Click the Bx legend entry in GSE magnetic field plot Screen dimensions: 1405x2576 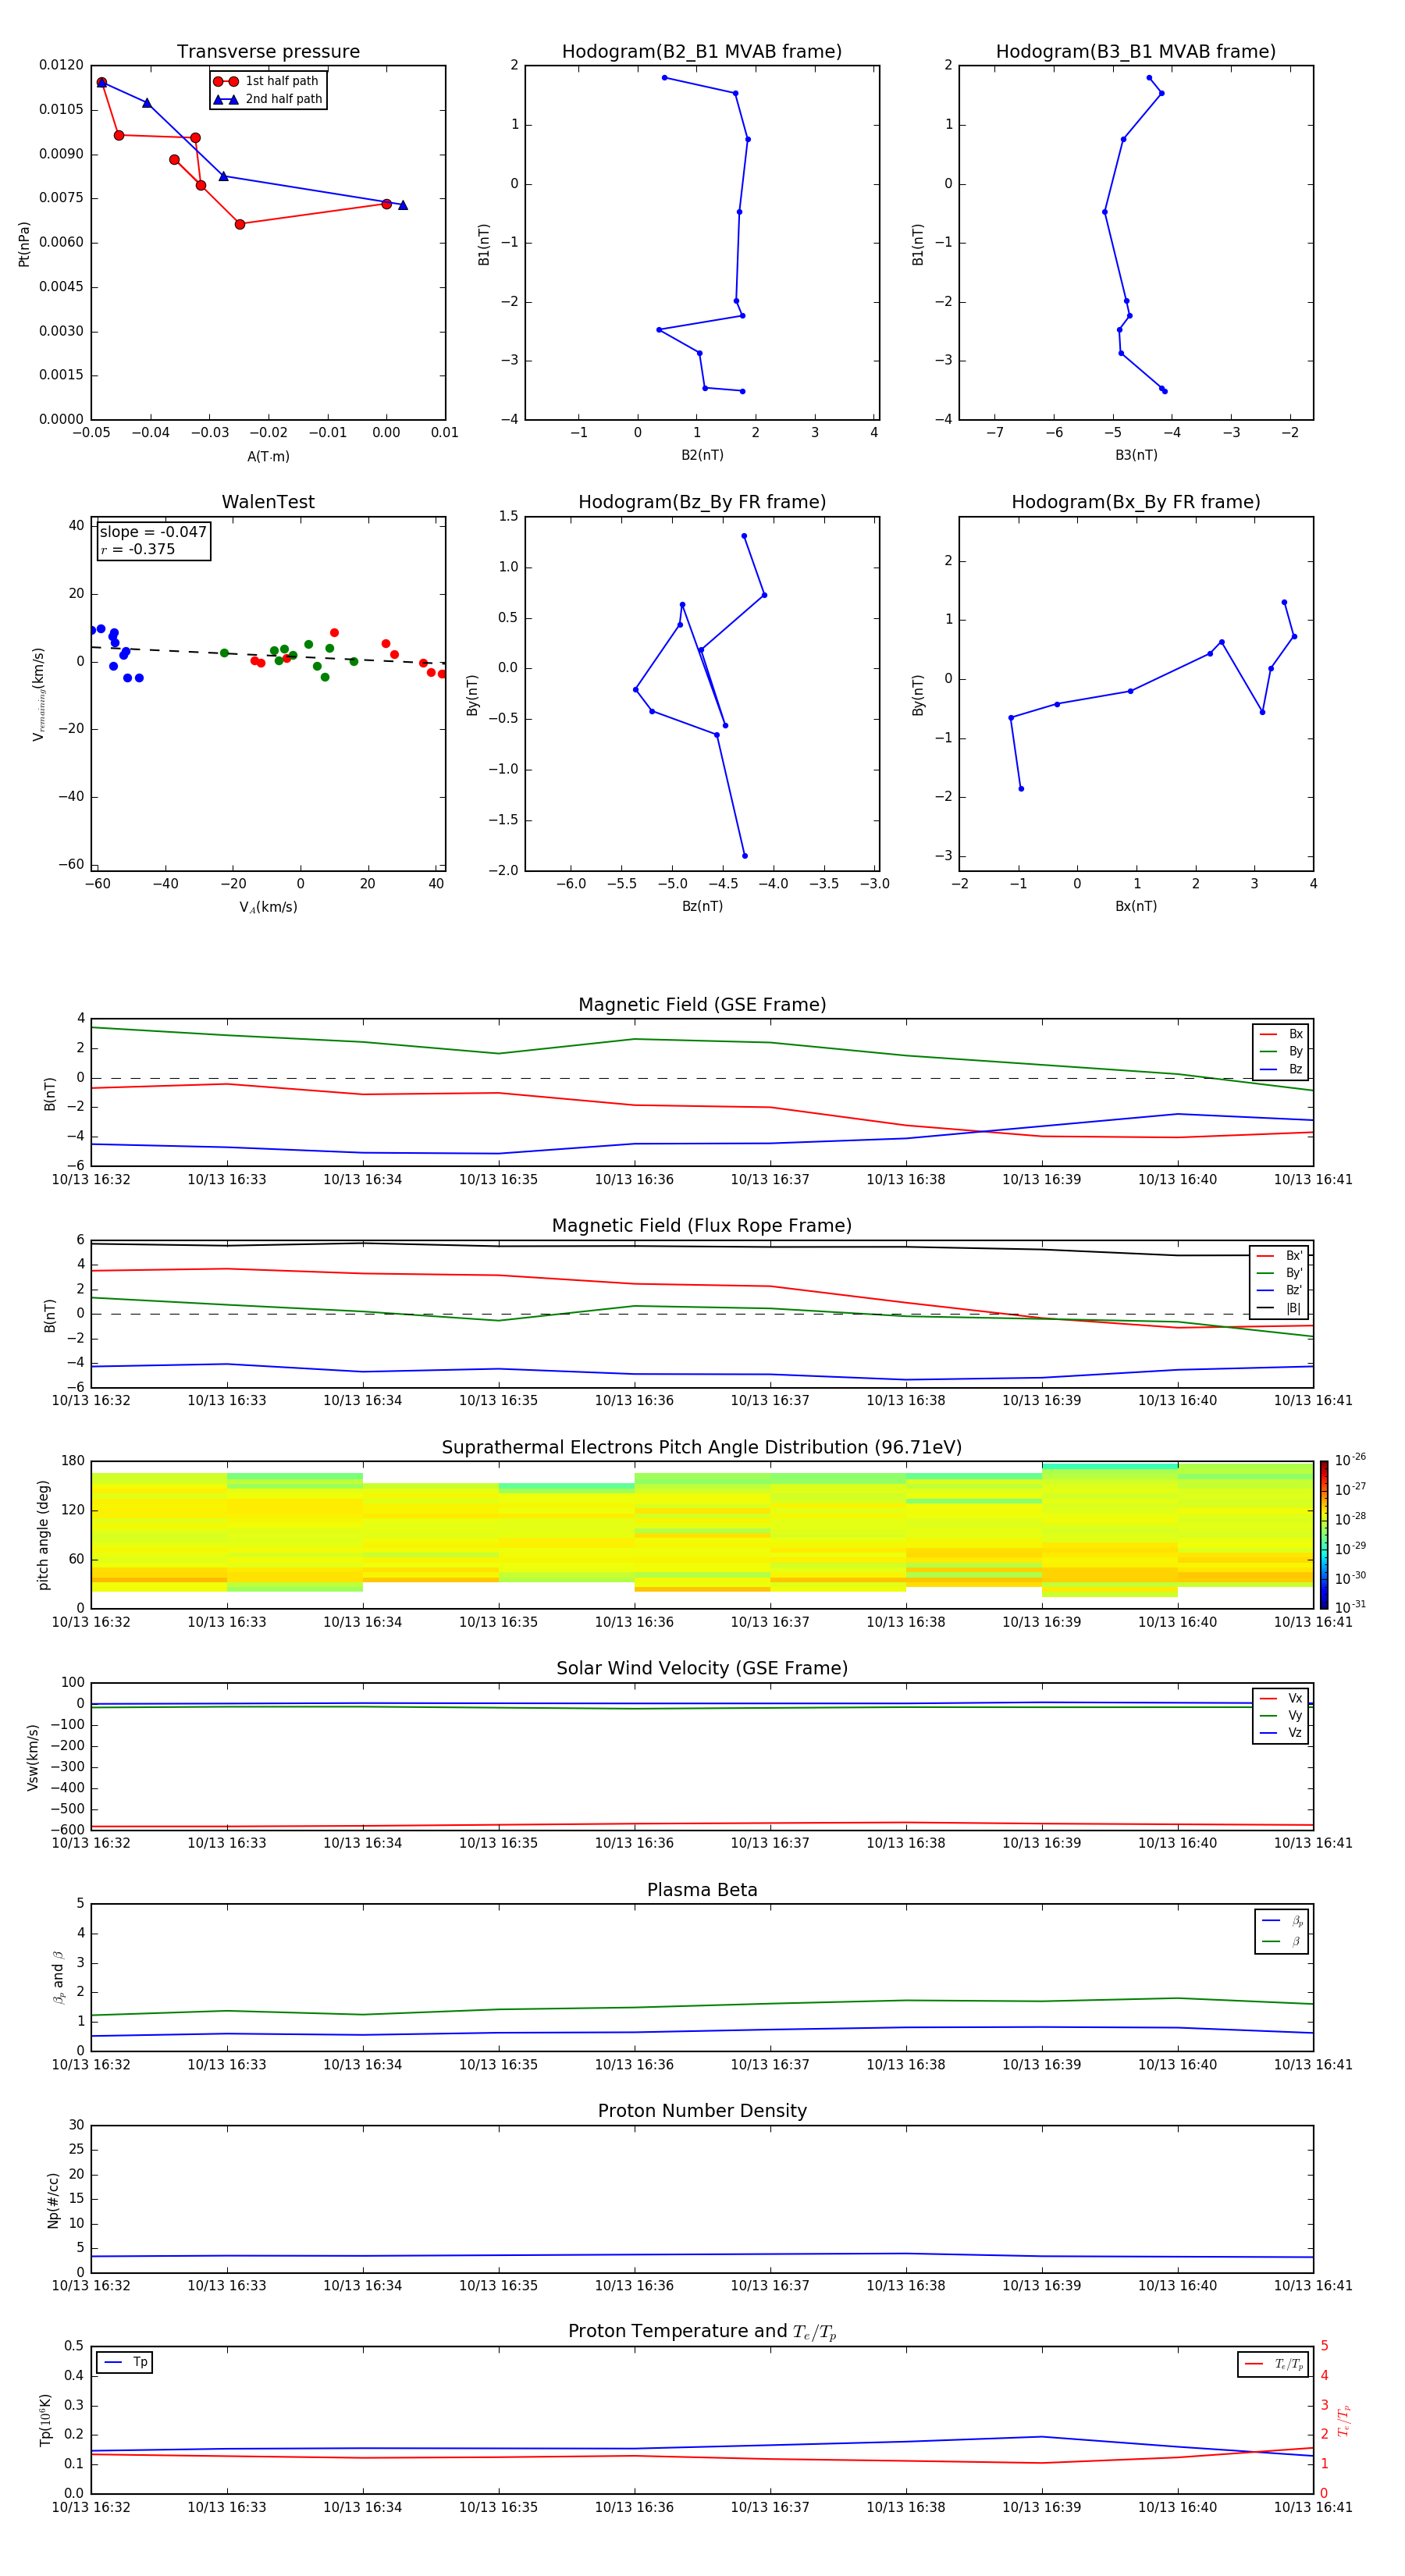pos(1281,1034)
